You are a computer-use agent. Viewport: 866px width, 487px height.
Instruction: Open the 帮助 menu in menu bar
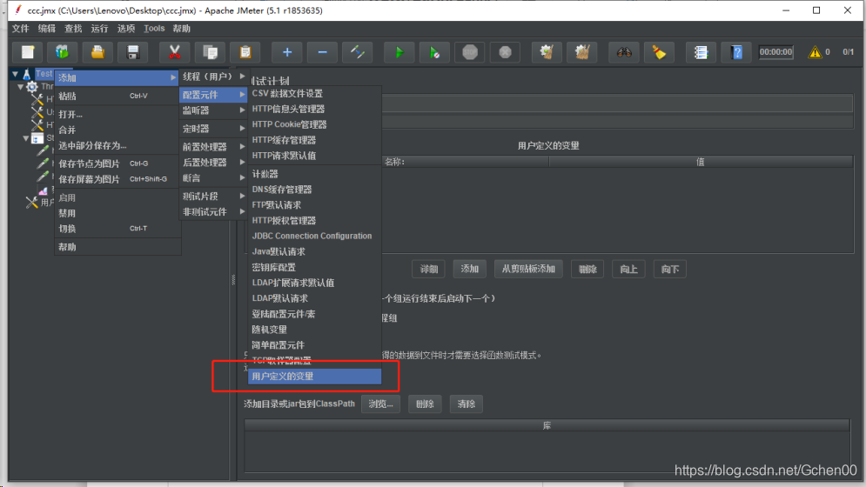[181, 28]
